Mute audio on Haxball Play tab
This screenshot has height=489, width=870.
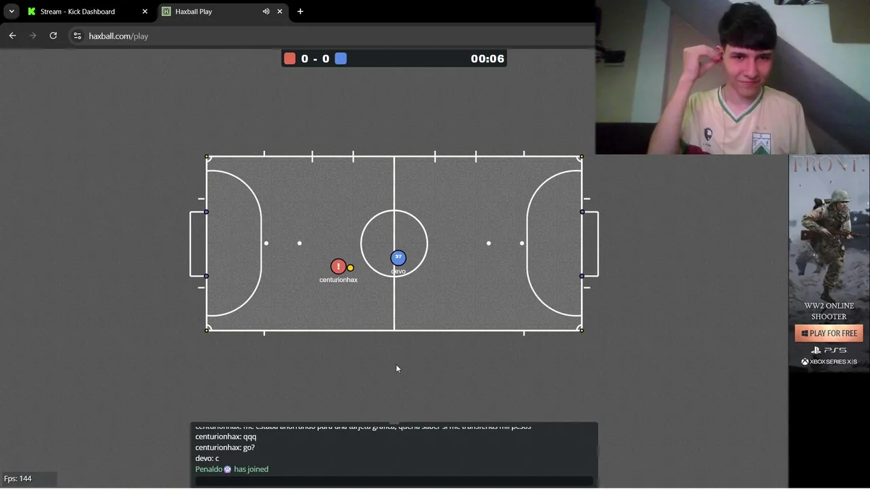(x=266, y=12)
